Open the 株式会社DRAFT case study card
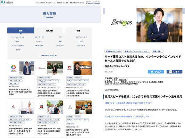Image resolution: width=185 pixels, height=139 pixels. 21,80
